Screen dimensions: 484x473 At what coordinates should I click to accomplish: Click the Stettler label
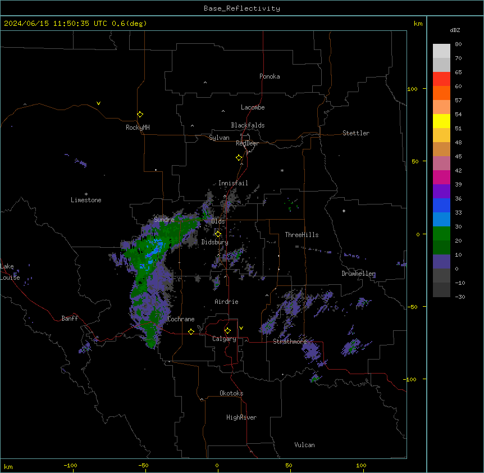click(356, 133)
